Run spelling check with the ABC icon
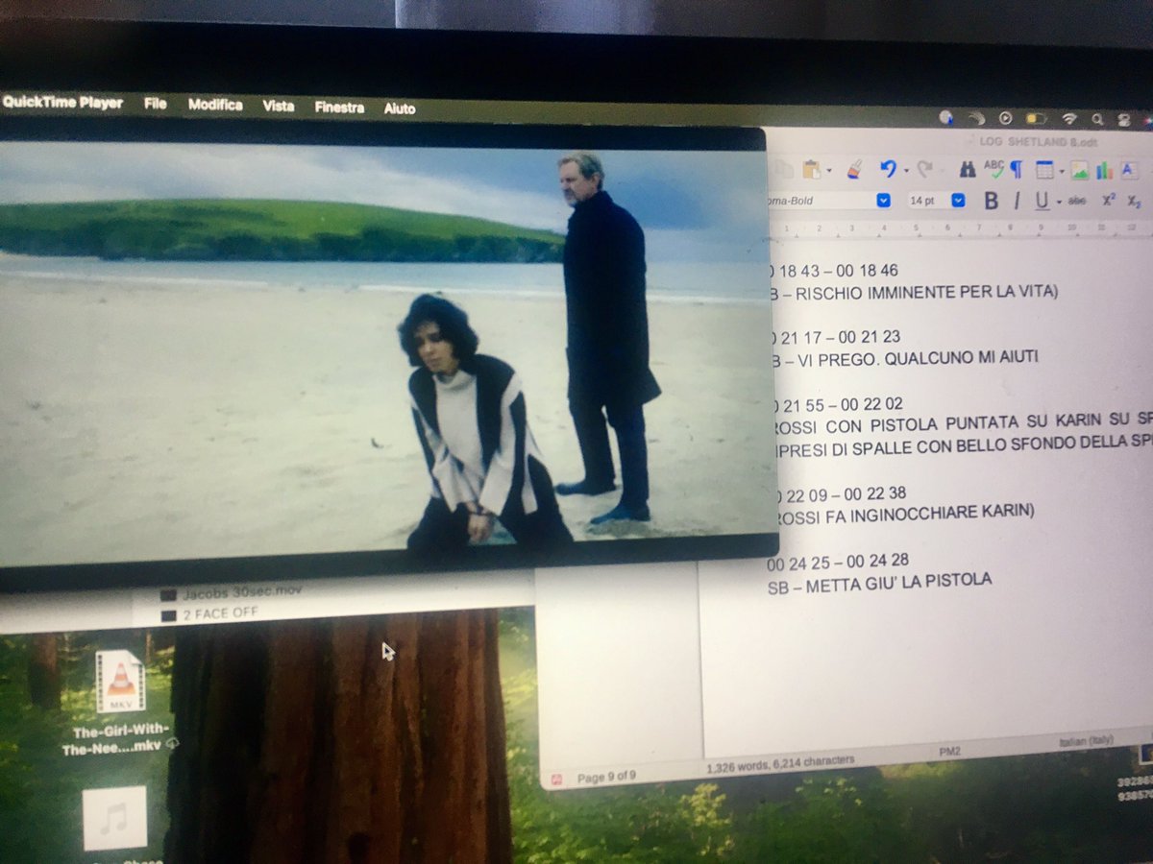The image size is (1153, 864). pyautogui.click(x=994, y=170)
